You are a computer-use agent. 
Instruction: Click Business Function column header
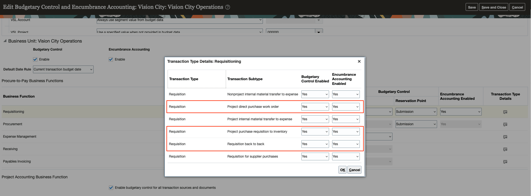pos(19,96)
